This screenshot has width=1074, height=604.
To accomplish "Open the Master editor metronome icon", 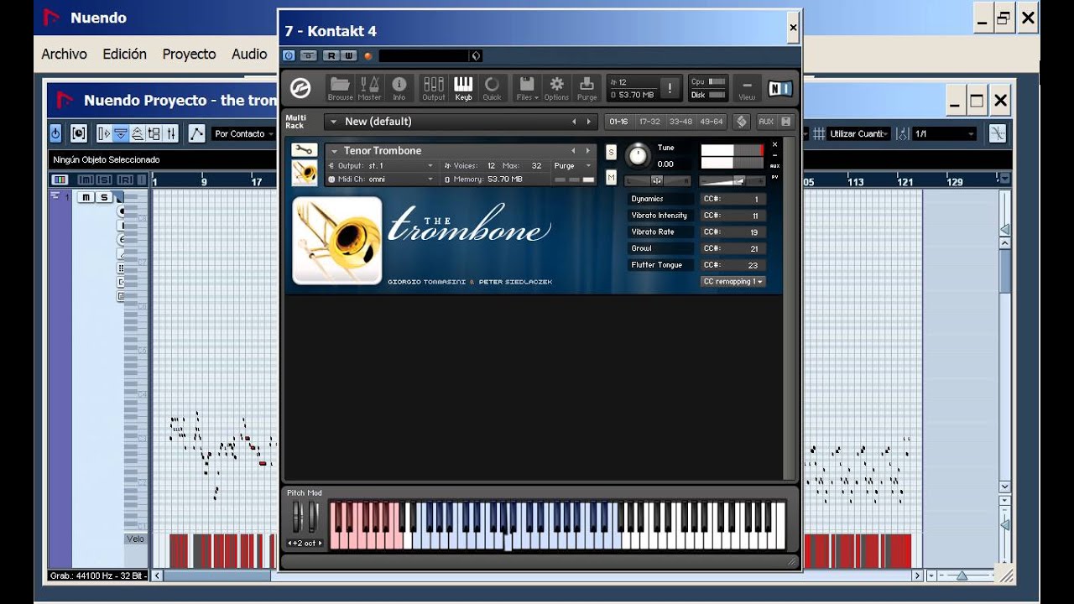I will pos(369,87).
